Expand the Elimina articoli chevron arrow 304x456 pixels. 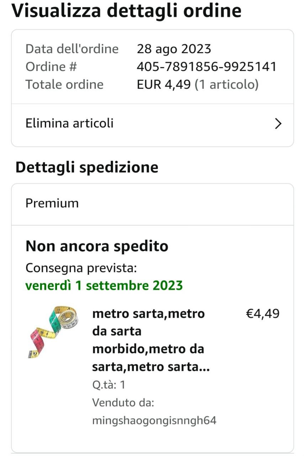pos(278,124)
